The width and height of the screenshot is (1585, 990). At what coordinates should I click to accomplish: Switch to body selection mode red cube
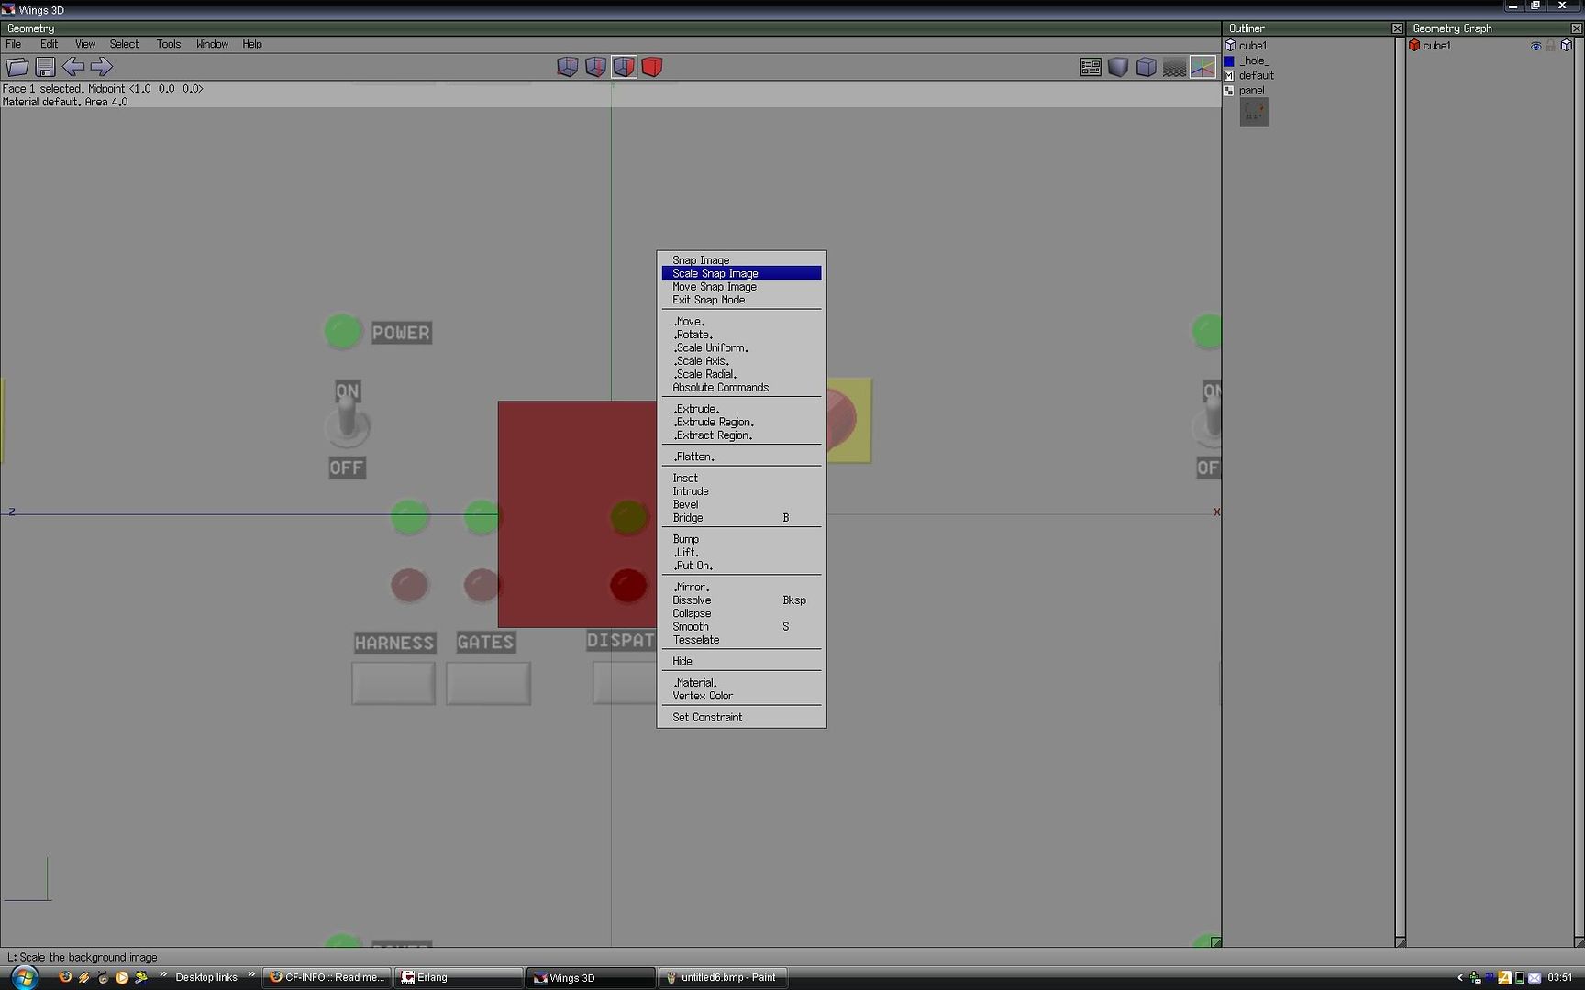point(652,67)
